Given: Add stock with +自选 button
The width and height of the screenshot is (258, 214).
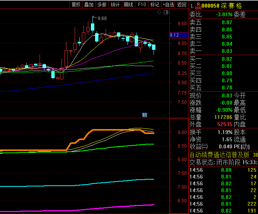Looking at the screenshot, I should point(168,5).
